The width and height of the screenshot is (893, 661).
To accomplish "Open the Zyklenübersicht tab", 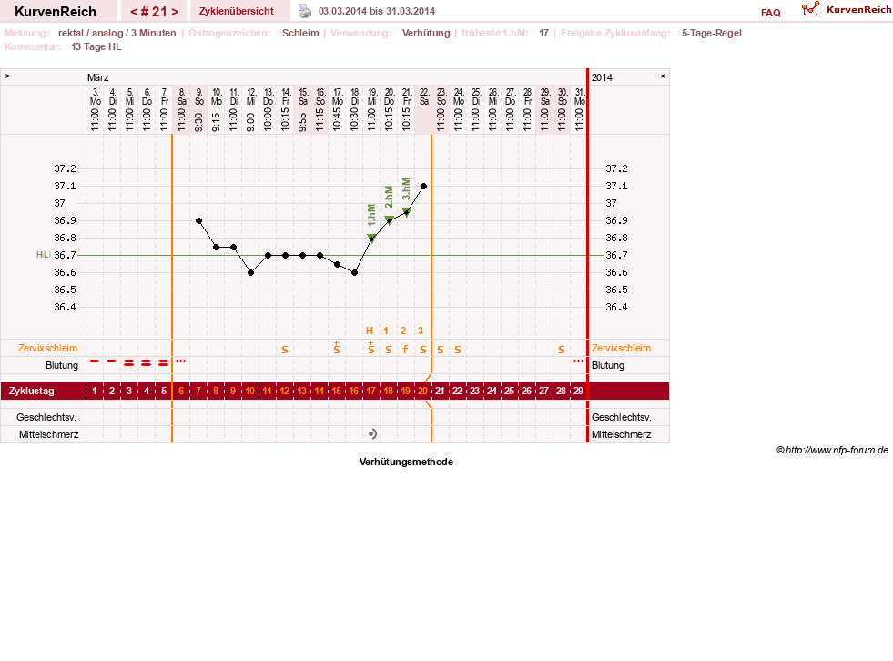I will tap(237, 12).
